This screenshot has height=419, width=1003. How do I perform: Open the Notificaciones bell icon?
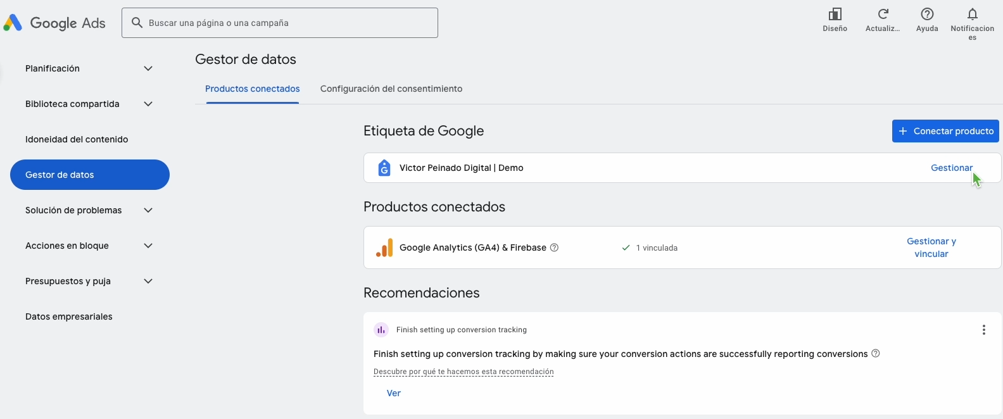pos(973,15)
